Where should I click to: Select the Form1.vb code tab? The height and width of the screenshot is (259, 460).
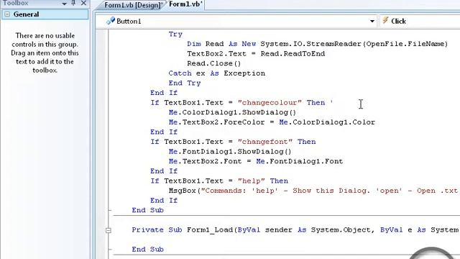pos(185,4)
